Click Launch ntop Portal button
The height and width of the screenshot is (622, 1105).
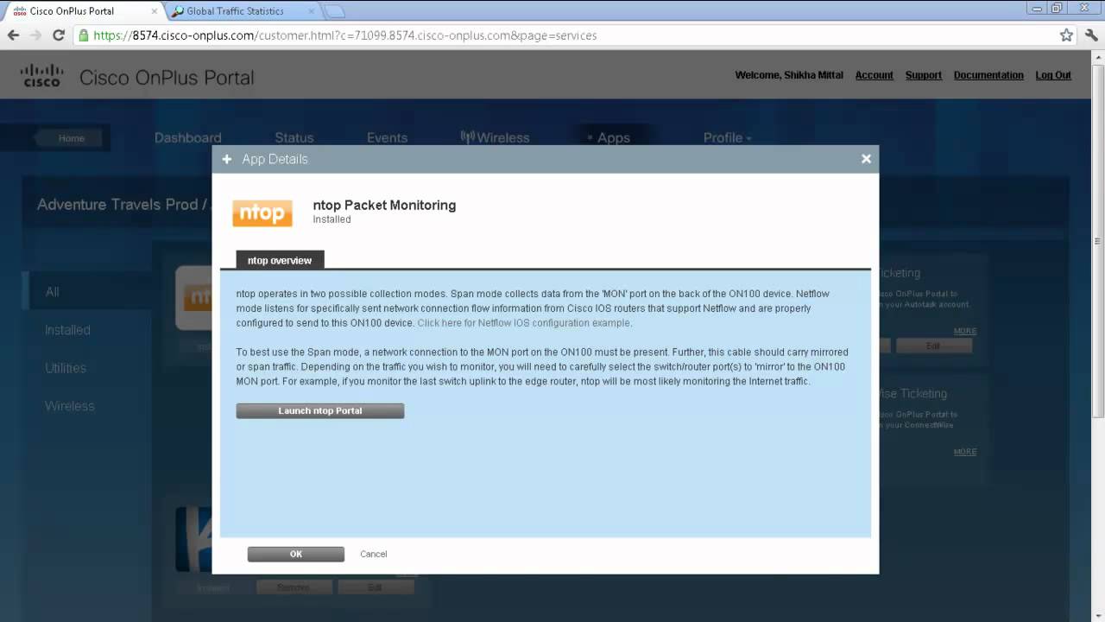320,411
